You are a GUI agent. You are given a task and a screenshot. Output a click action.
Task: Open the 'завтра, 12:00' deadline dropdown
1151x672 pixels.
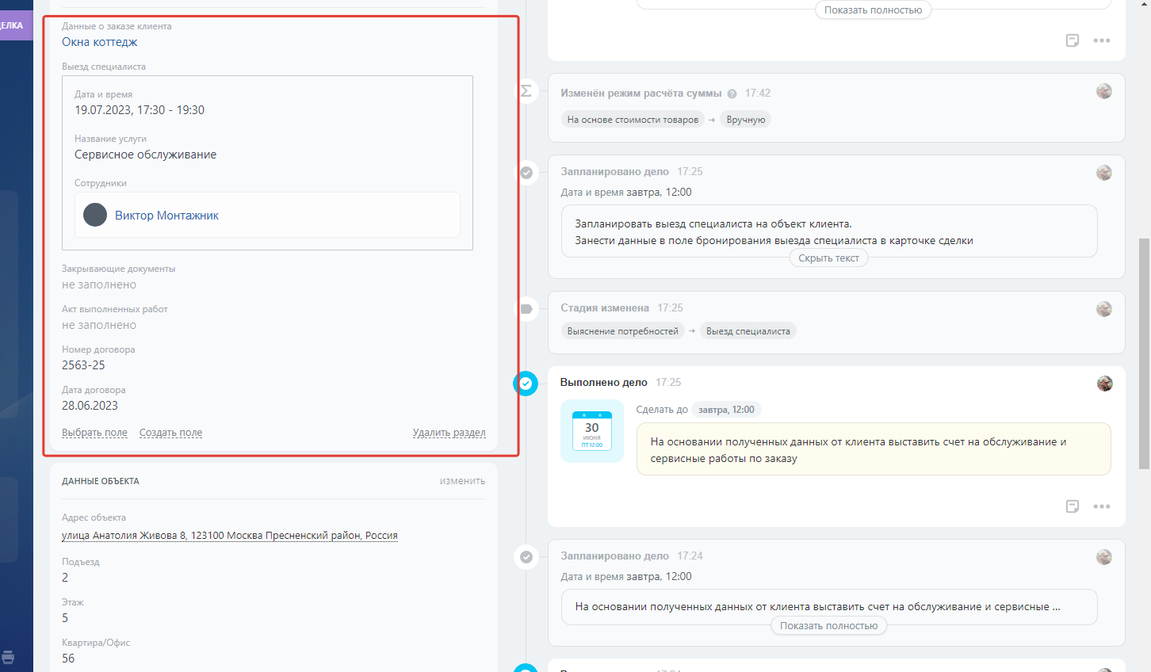(x=726, y=410)
